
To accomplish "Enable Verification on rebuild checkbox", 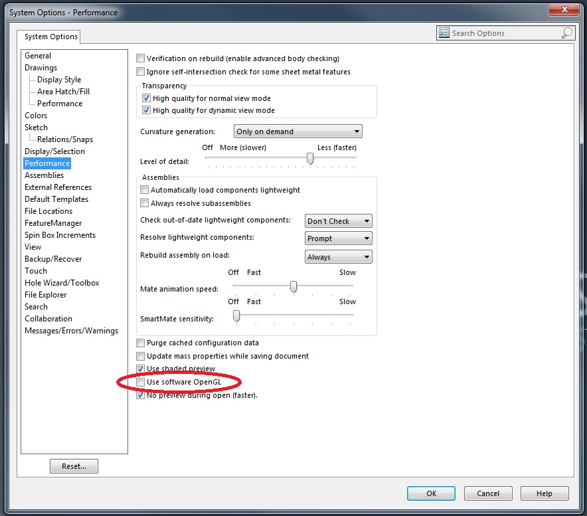I will pyautogui.click(x=140, y=58).
